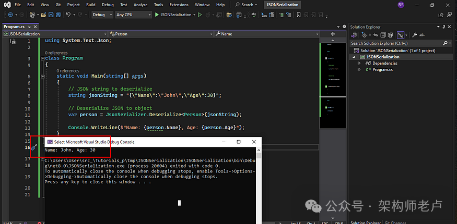Open Solution Explorer window options dropdown arrow
This screenshot has width=457, height=224.
pyautogui.click(x=438, y=27)
